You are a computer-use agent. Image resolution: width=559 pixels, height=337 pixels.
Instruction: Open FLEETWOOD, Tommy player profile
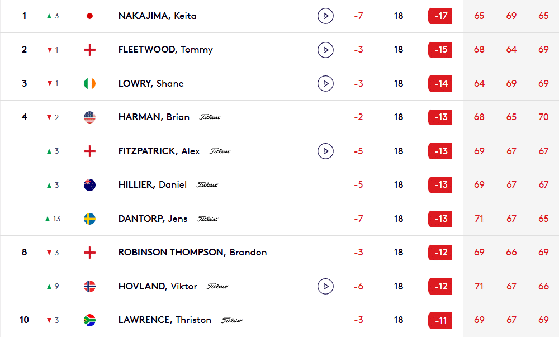tap(165, 50)
